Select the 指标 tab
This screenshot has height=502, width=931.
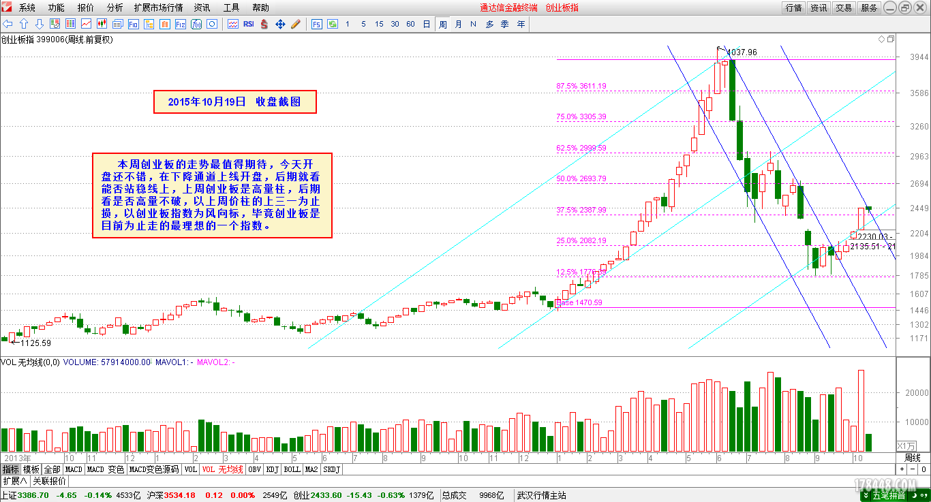click(10, 469)
